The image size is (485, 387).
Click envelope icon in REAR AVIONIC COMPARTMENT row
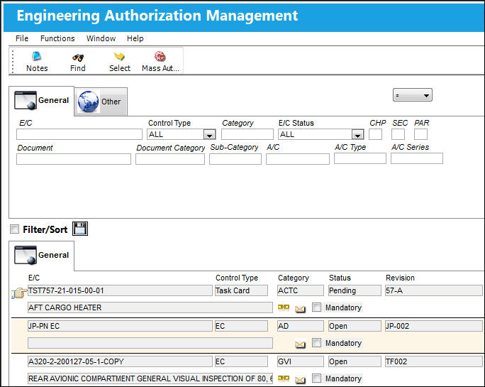pyautogui.click(x=300, y=380)
